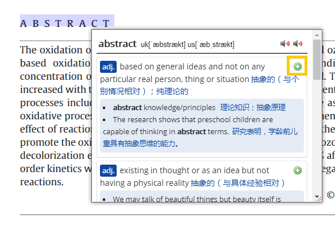Click translation 研究表明，学龄前儿童 sentence
335x226 pixels.
click(200, 138)
